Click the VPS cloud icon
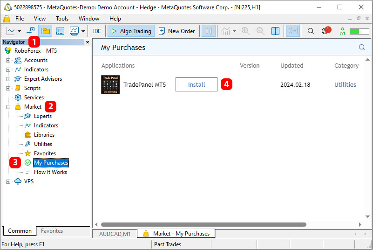This screenshot has width=373, height=250. (x=18, y=181)
